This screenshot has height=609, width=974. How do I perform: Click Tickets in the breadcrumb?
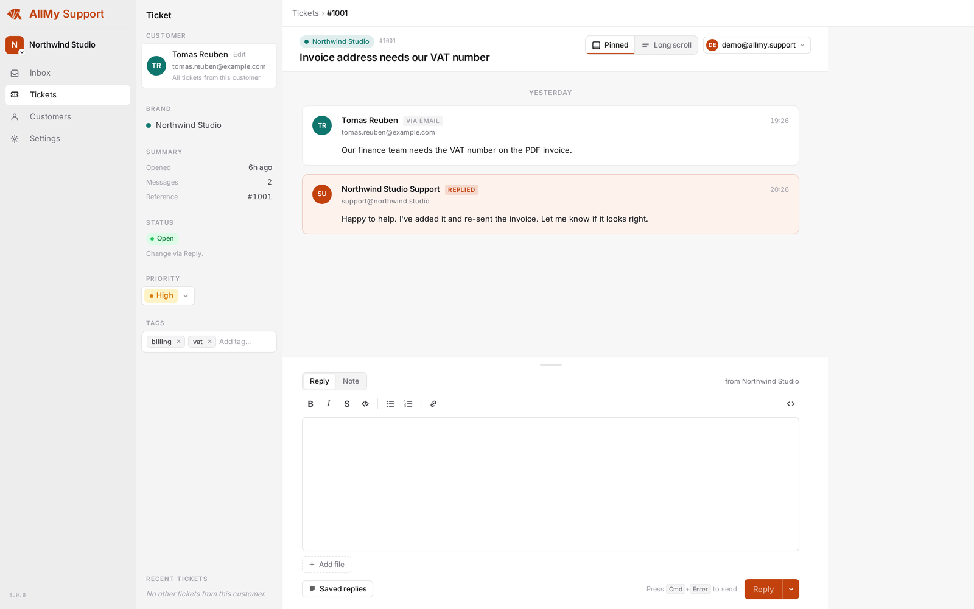tap(305, 13)
